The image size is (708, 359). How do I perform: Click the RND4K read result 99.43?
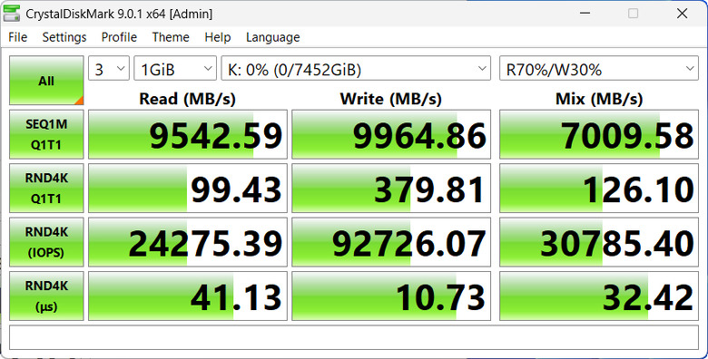point(188,188)
